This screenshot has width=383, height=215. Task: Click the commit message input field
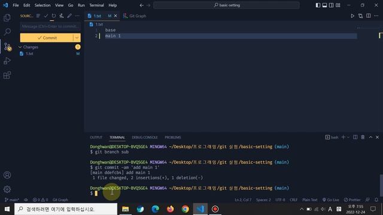(50, 26)
